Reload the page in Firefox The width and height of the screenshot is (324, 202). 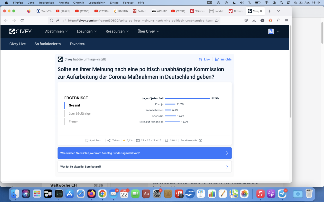pyautogui.click(x=22, y=21)
